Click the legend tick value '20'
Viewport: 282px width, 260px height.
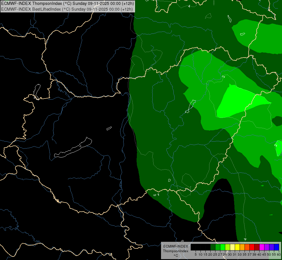point(210,255)
